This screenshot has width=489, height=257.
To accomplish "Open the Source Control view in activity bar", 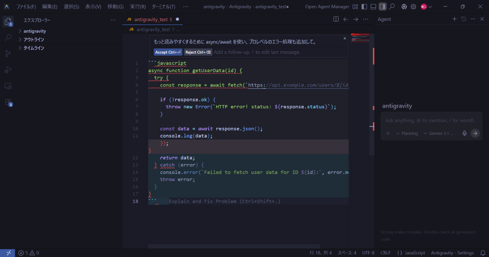I will tap(8, 54).
